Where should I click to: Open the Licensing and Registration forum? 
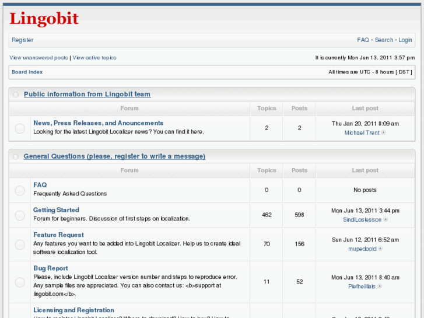(73, 310)
